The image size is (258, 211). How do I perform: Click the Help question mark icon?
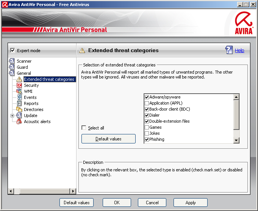click(229, 50)
